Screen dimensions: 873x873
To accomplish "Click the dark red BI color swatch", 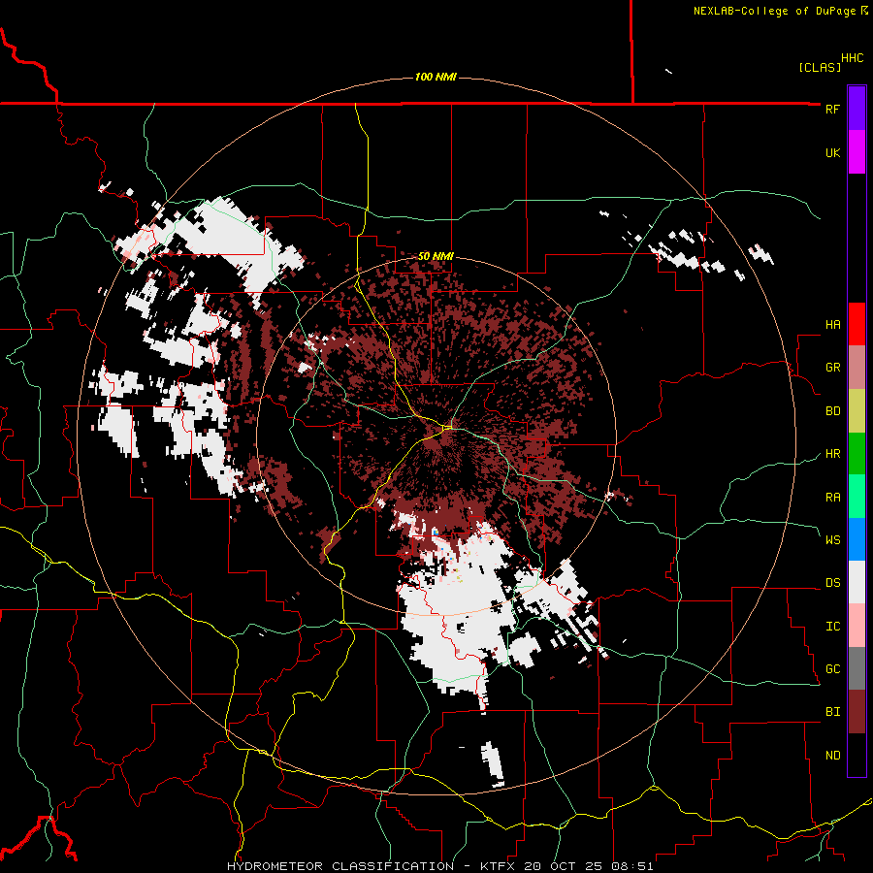I will [x=857, y=712].
